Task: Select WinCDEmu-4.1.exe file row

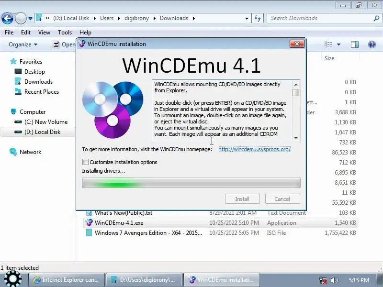Action: click(221, 223)
